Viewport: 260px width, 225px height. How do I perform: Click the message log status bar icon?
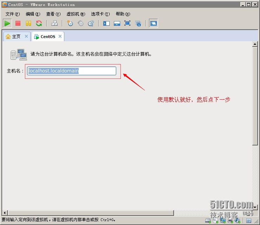248,221
